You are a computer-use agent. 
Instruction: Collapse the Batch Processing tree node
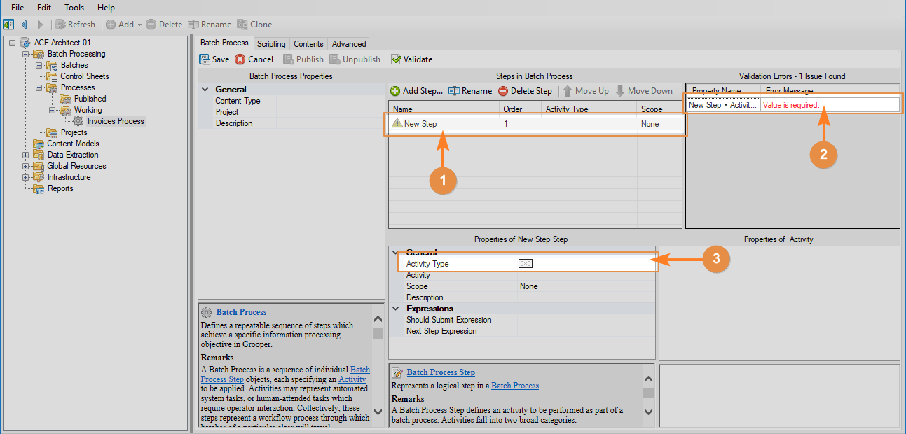[27, 54]
